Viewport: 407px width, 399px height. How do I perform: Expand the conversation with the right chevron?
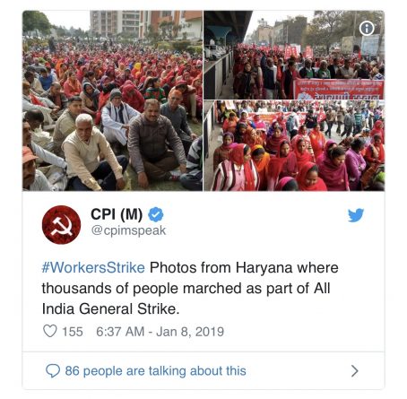pyautogui.click(x=354, y=371)
